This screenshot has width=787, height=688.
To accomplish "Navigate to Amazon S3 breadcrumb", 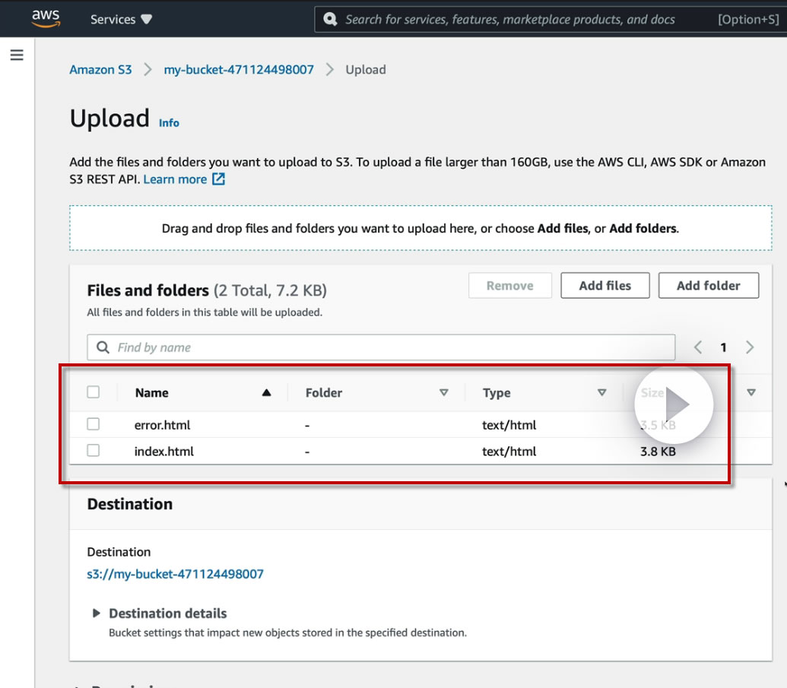I will pyautogui.click(x=100, y=70).
